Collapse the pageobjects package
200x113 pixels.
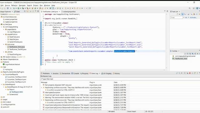click(x=4, y=29)
